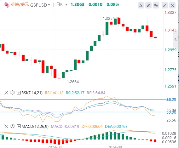Image resolution: width=179 pixels, height=148 pixels.
Task: Expand the right side panel arrow
Action: click(x=176, y=39)
